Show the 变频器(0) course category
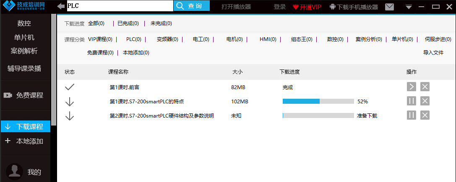 167,39
